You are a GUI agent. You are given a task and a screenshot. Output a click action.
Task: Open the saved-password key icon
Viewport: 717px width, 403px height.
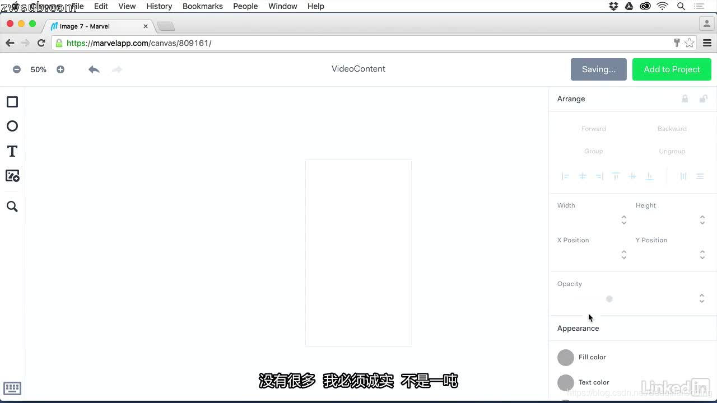coord(677,43)
